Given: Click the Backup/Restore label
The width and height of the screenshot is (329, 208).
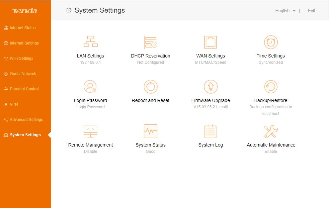Looking at the screenshot, I should click(271, 100).
